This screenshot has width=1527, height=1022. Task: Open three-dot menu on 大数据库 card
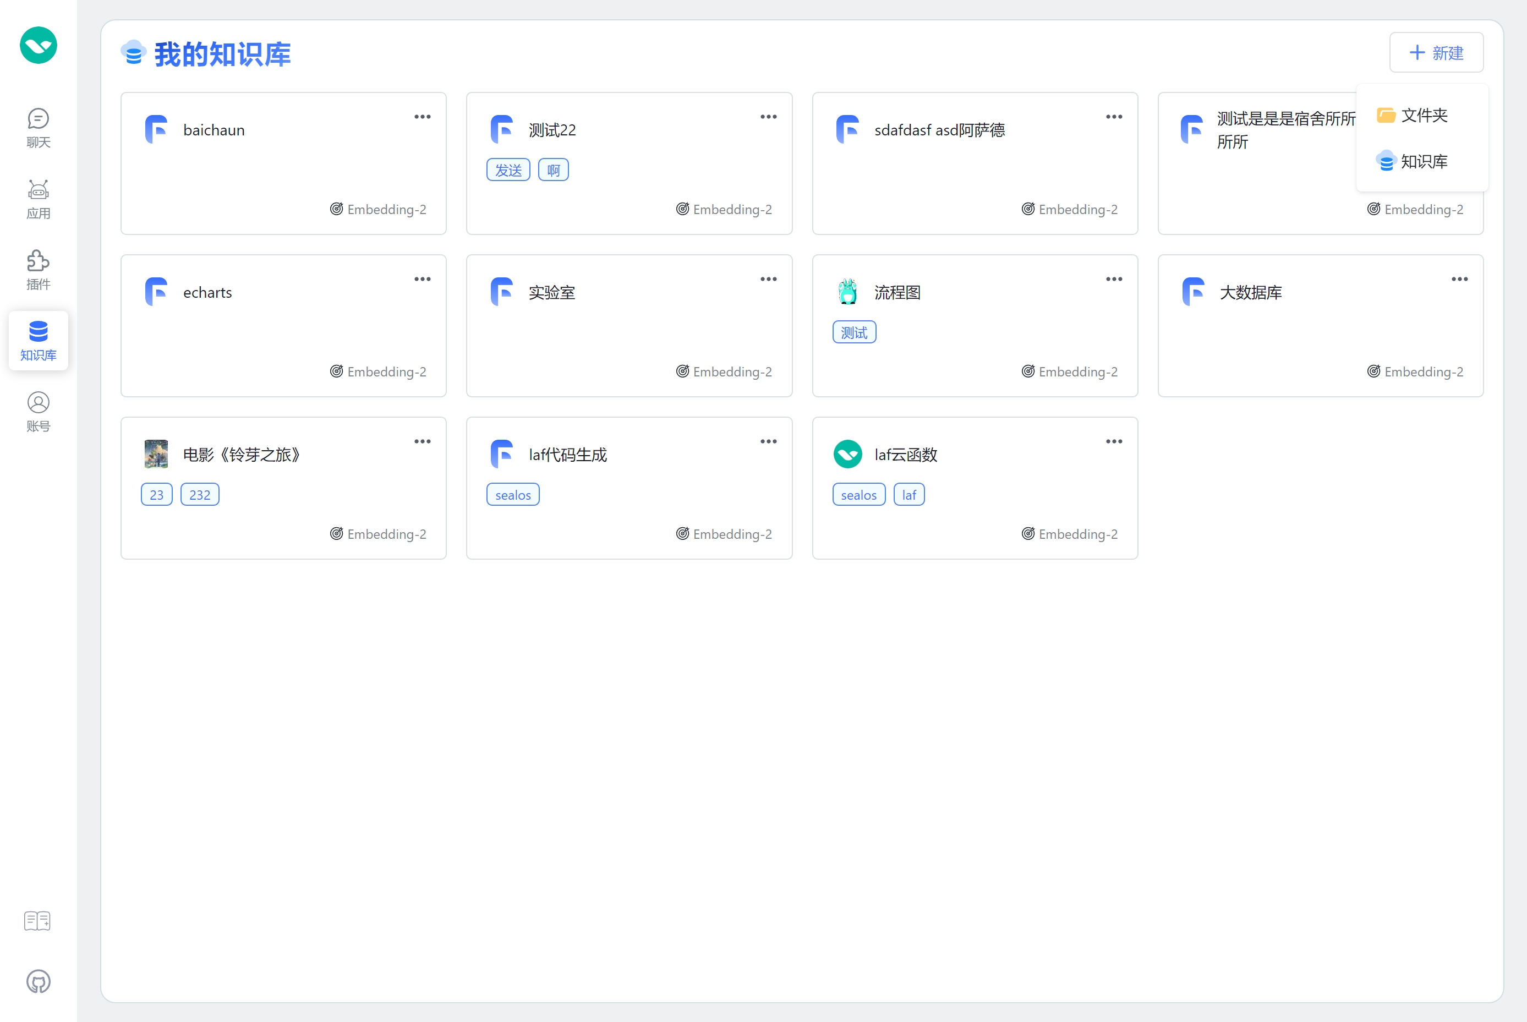[x=1459, y=279]
